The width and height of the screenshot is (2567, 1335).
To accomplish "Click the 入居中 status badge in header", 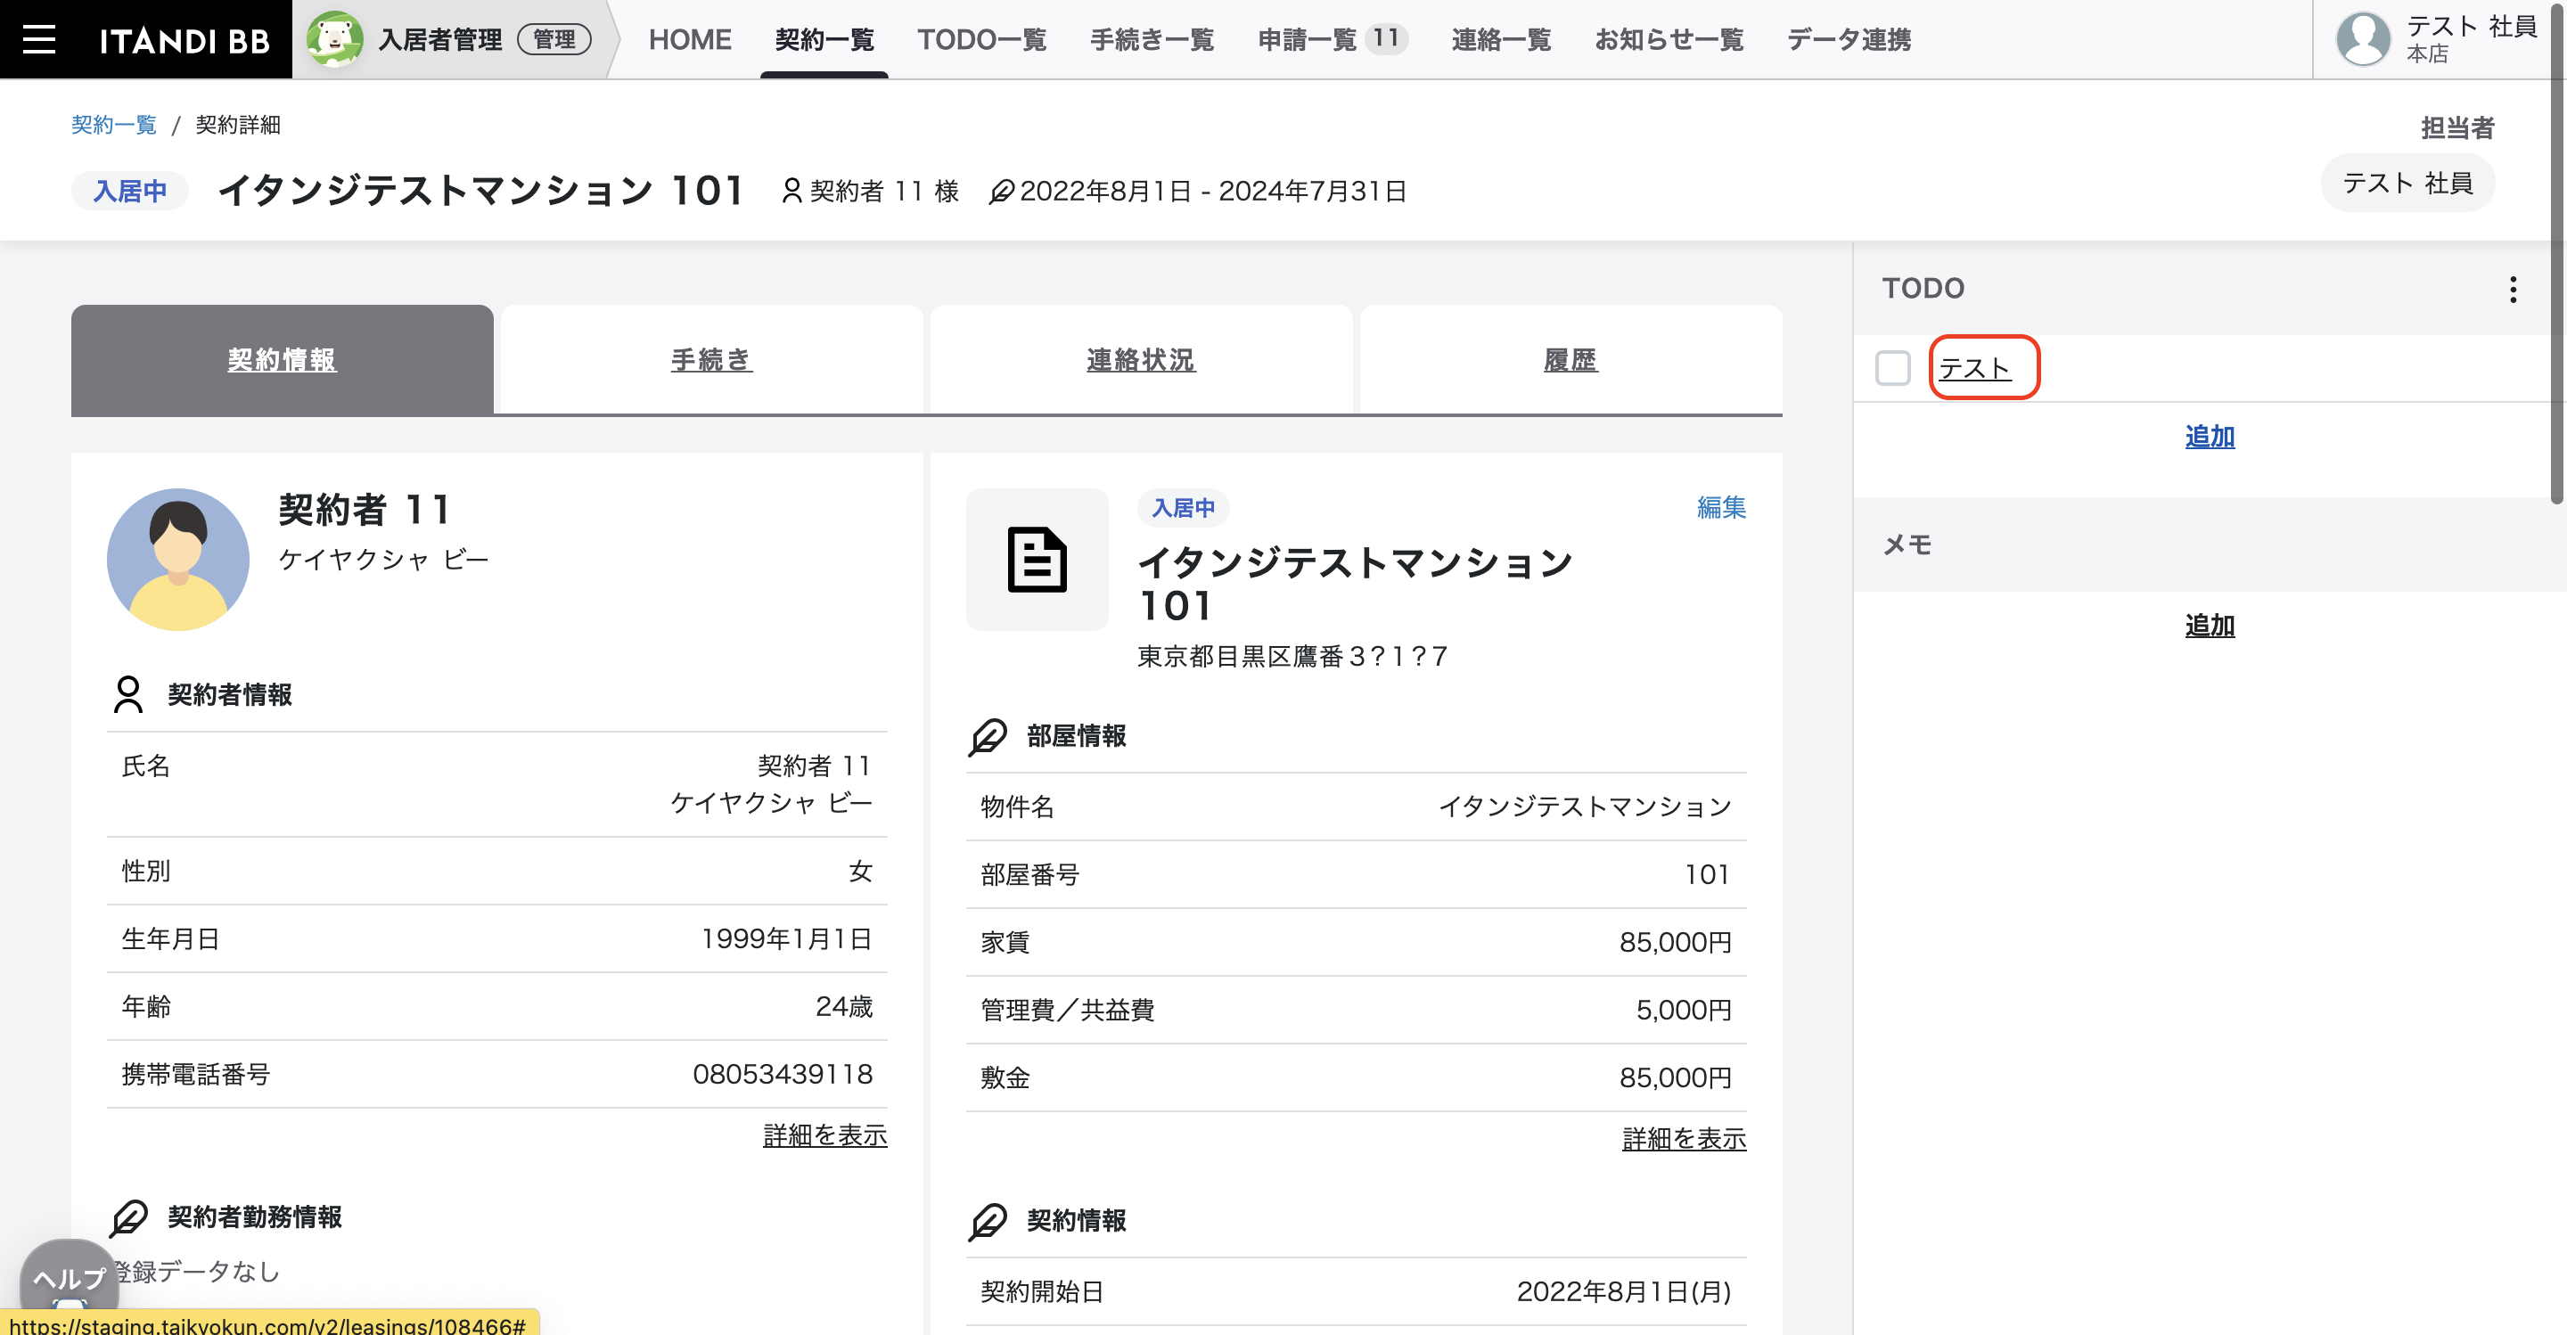I will (129, 191).
